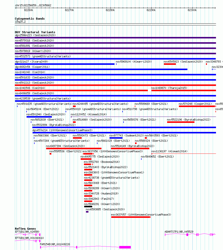Select nsv5532894 (ByrskaBishop2022) label
Screen dimensions: 223x250
tap(54, 125)
